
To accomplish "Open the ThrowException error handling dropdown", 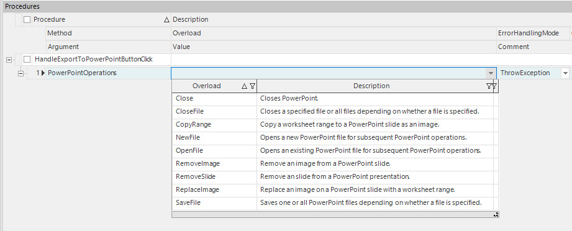I will click(x=565, y=73).
